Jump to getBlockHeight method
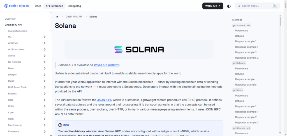287x136 pixels. coord(241,128)
